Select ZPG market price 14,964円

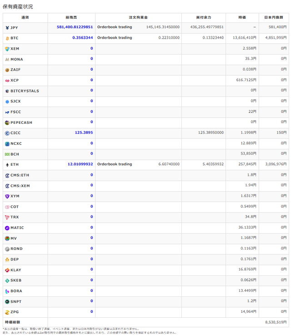(x=248, y=311)
